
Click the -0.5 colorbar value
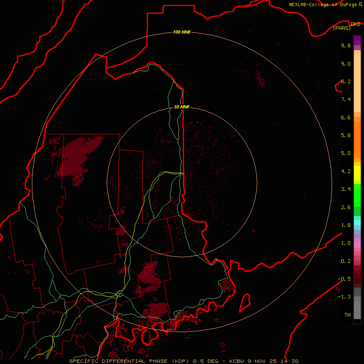coord(344,279)
